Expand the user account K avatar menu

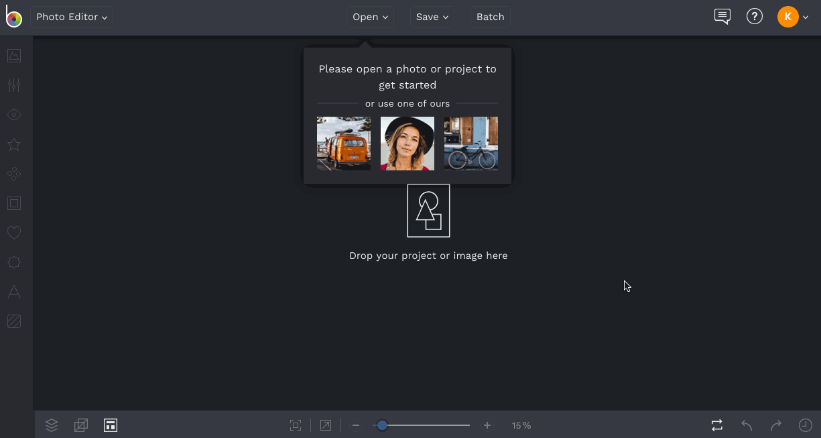click(x=794, y=17)
